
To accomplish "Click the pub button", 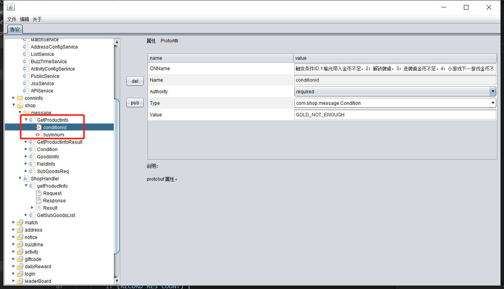I will tap(135, 103).
